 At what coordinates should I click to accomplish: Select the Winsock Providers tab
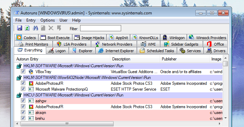[x=207, y=38]
